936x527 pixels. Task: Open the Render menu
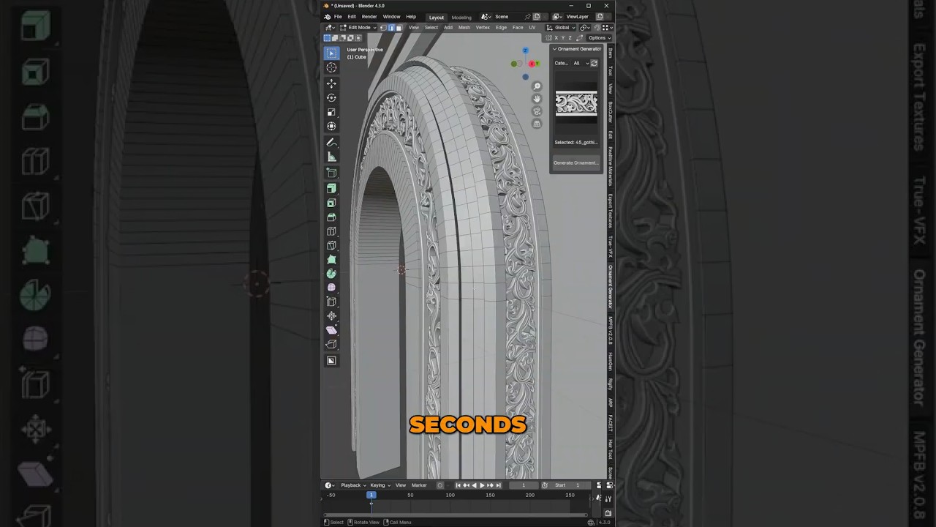click(369, 17)
